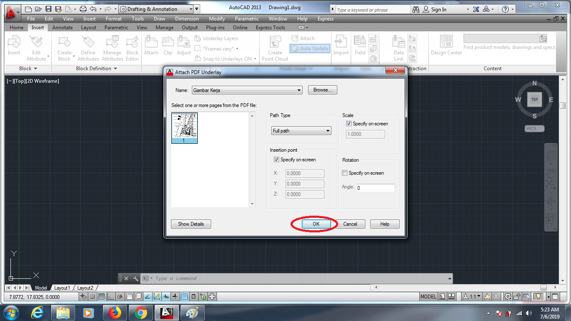Click the keyword search box in title bar
This screenshot has height=321, width=571.
[x=373, y=10]
